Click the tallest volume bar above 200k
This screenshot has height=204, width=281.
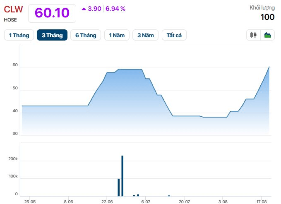122,176
